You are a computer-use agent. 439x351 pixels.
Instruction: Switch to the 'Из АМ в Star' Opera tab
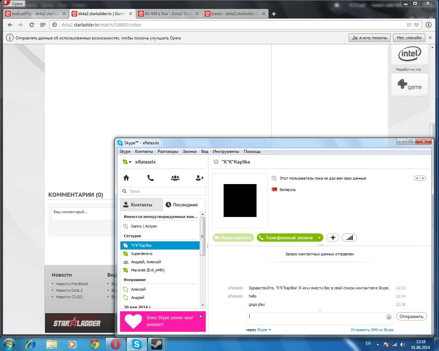pyautogui.click(x=168, y=14)
